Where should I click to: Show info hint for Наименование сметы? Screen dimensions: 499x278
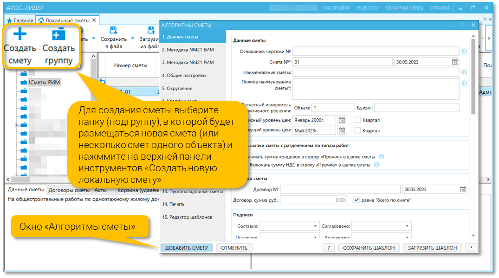pos(464,72)
